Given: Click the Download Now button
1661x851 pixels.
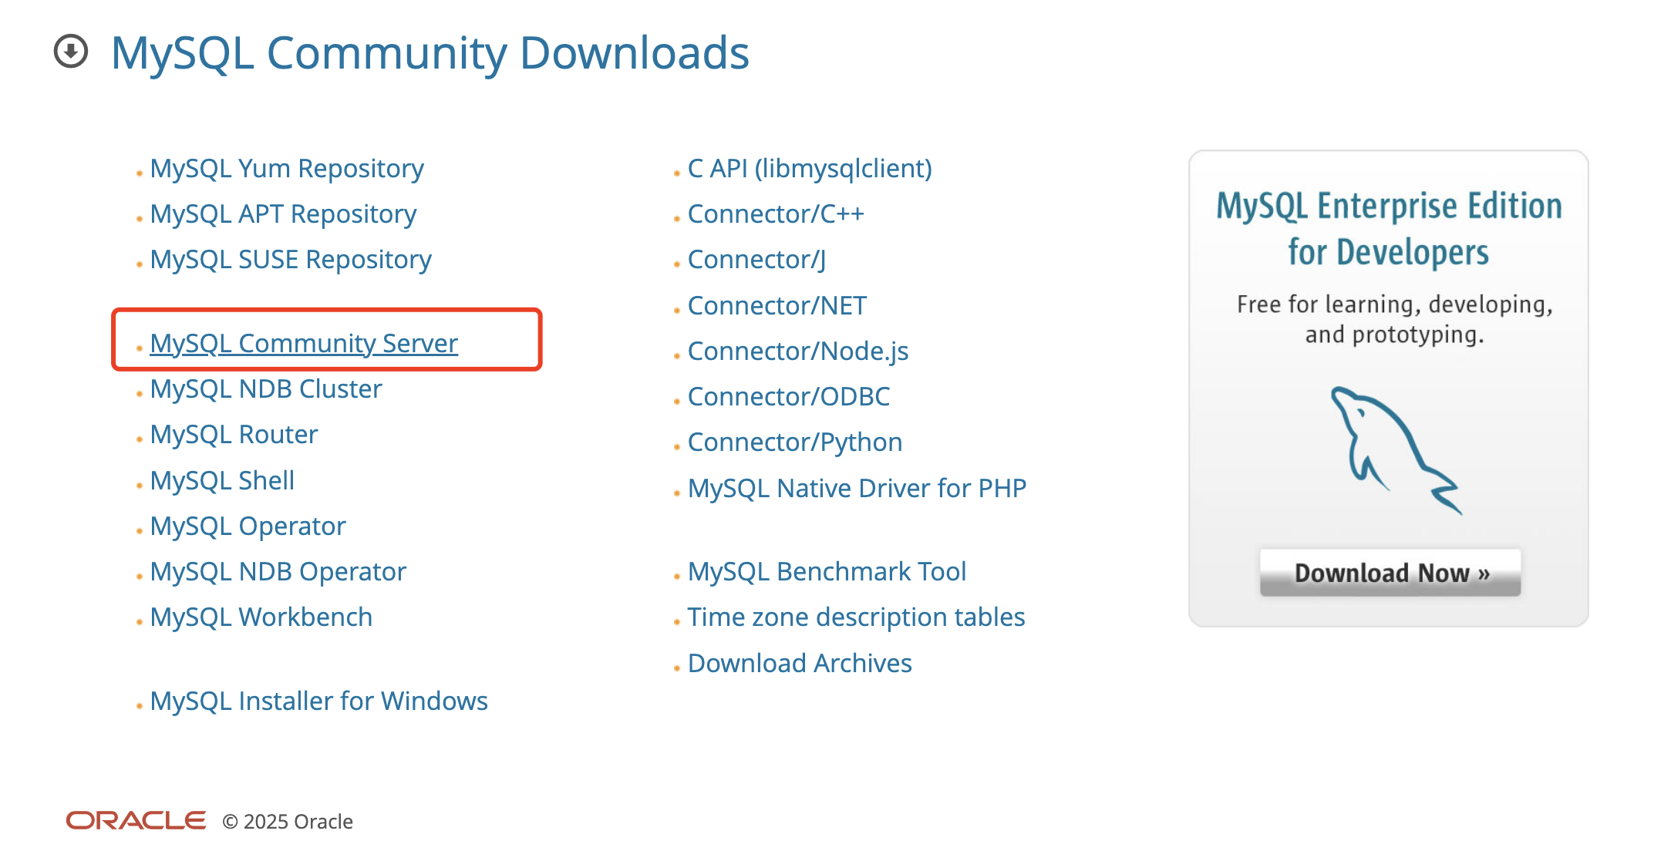Looking at the screenshot, I should pos(1390,573).
